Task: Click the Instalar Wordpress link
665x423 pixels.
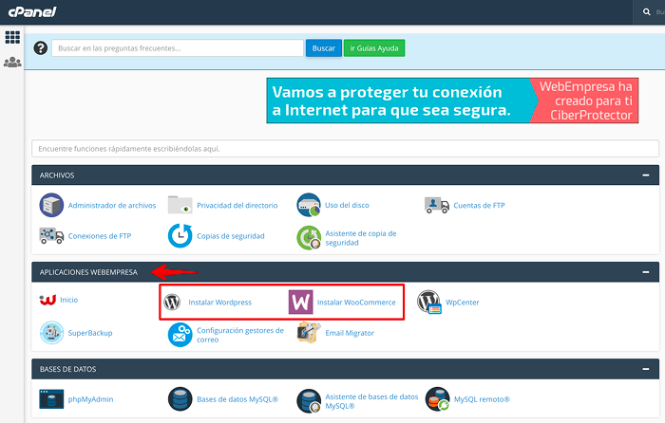Action: pyautogui.click(x=219, y=303)
